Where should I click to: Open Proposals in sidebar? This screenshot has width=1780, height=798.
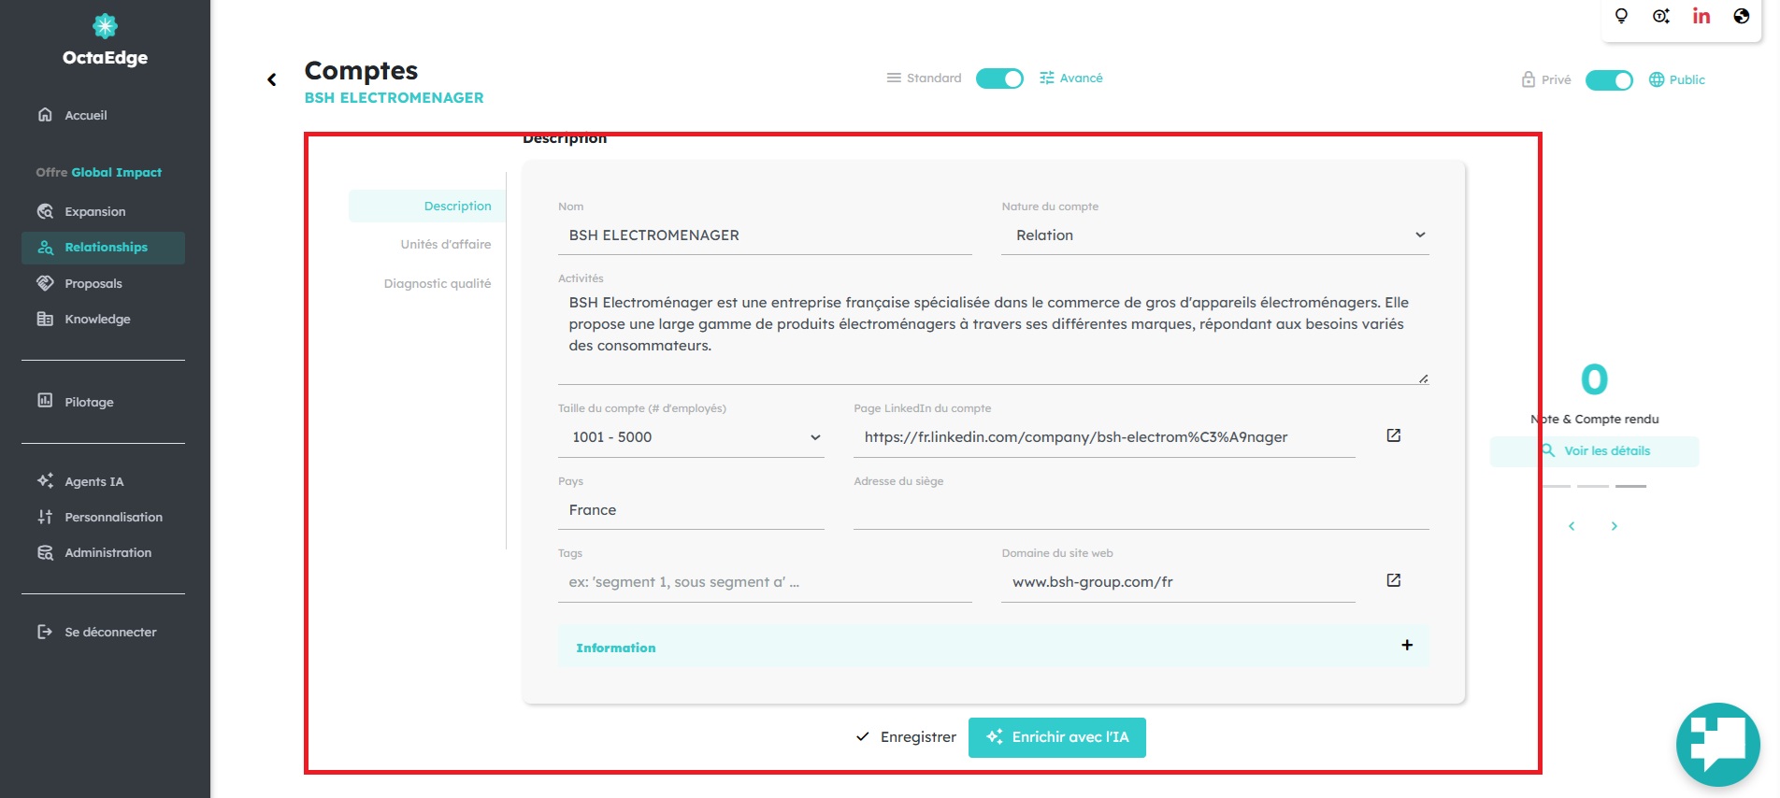(x=103, y=283)
